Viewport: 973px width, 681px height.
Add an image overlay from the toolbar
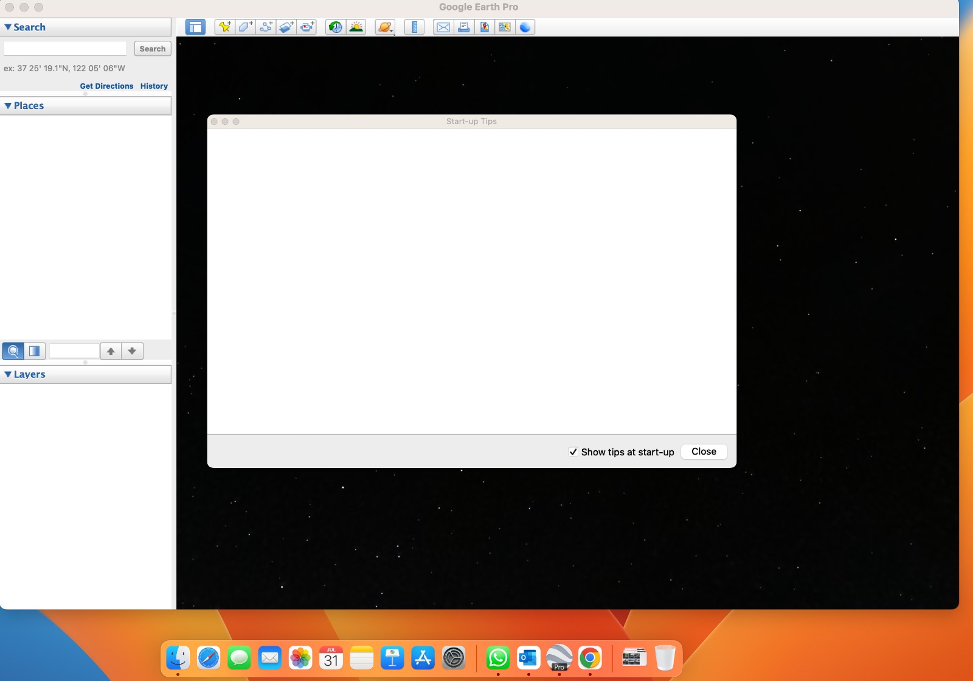(286, 27)
